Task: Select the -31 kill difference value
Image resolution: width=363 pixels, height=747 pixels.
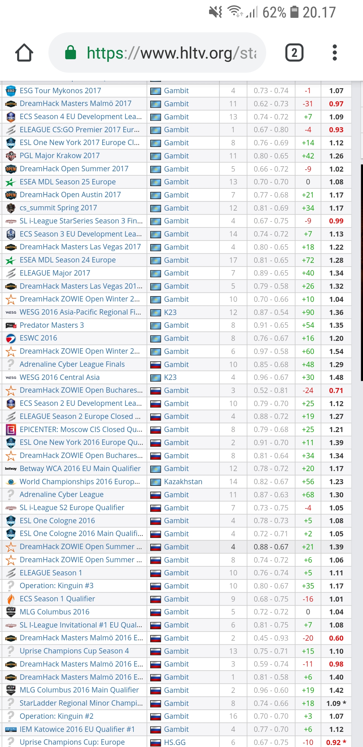Action: coord(308,104)
